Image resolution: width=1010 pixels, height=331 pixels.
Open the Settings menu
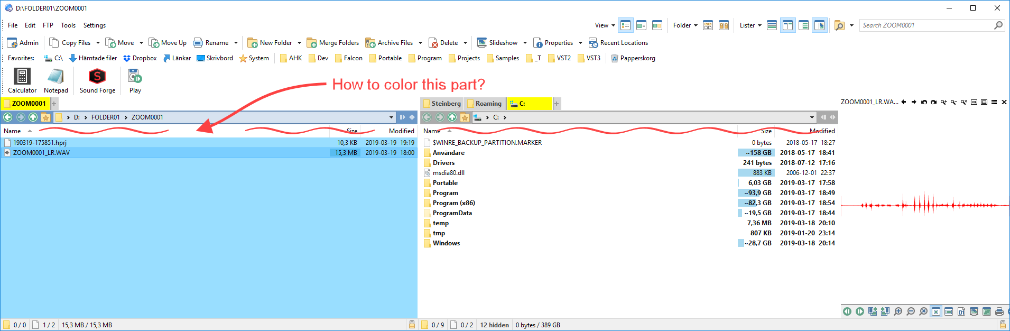point(94,25)
